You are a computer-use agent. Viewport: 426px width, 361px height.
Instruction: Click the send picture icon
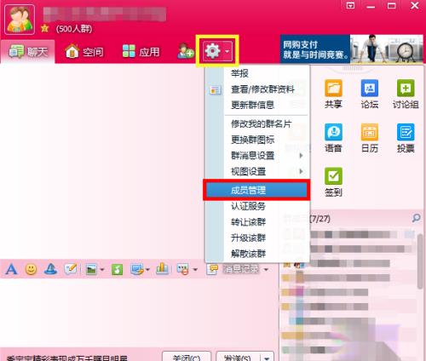pyautogui.click(x=91, y=269)
